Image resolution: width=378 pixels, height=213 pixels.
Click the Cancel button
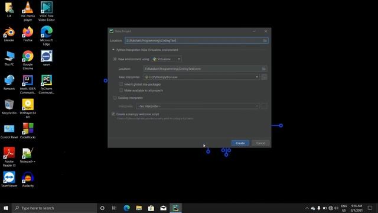260,143
